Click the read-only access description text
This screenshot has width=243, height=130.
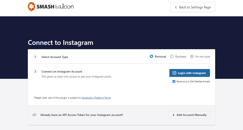pyautogui.click(x=76, y=77)
